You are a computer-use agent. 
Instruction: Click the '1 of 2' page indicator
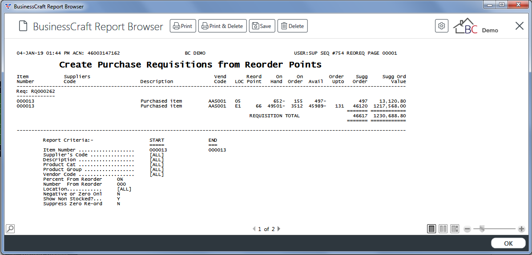point(266,229)
